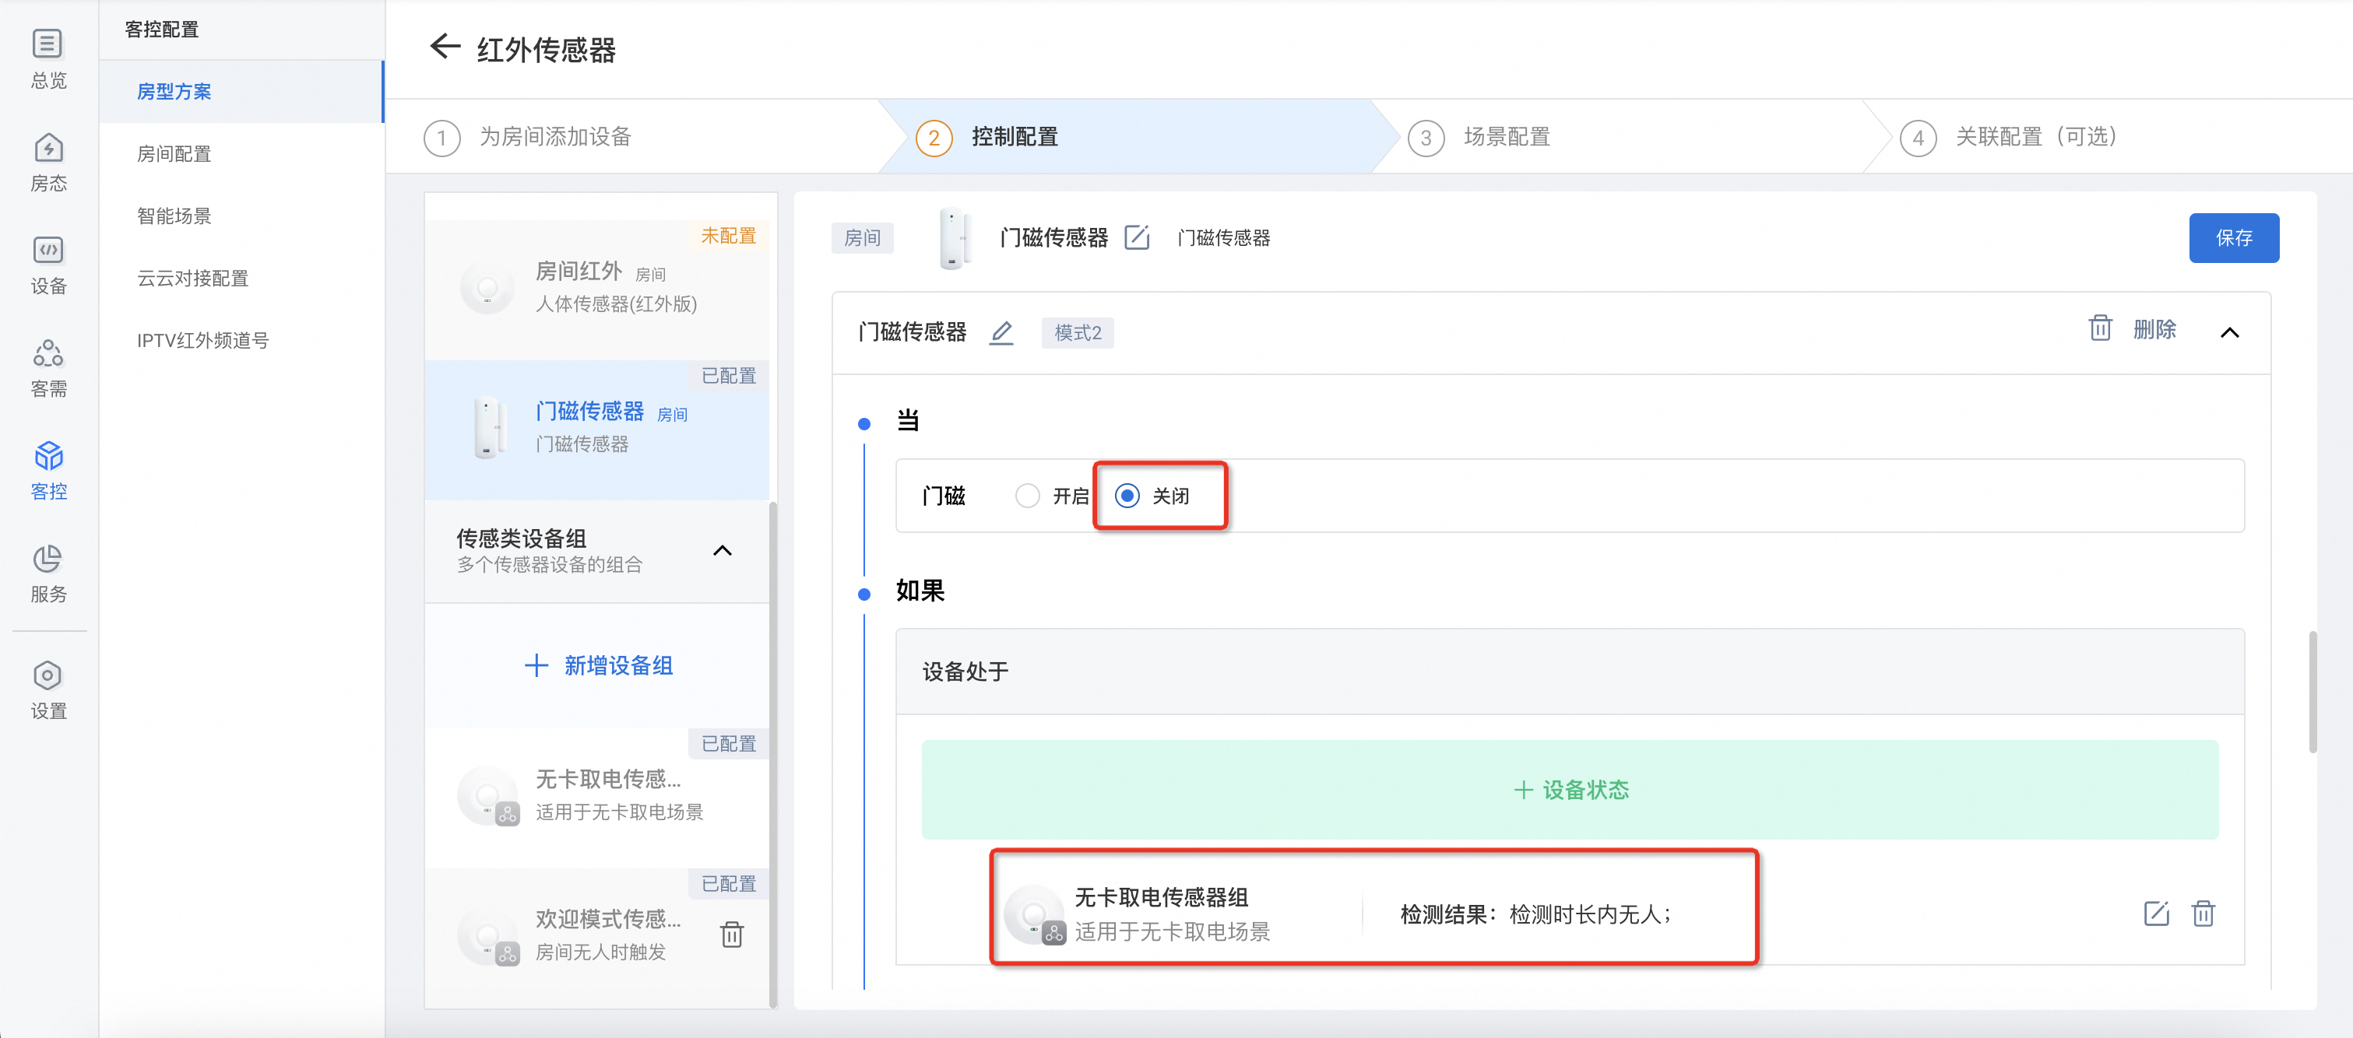Click the trash icon beside 删除
The width and height of the screenshot is (2353, 1038).
(2100, 328)
